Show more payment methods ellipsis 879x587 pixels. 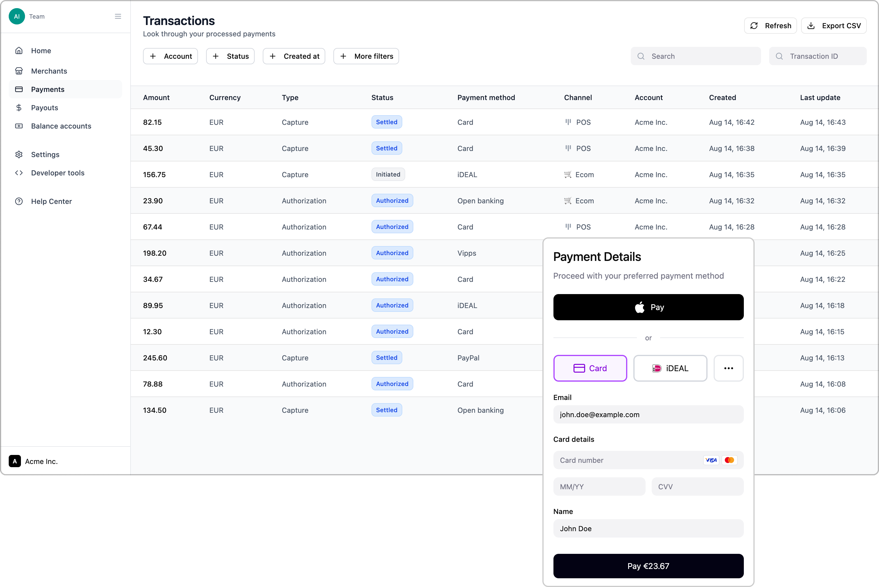pos(728,368)
